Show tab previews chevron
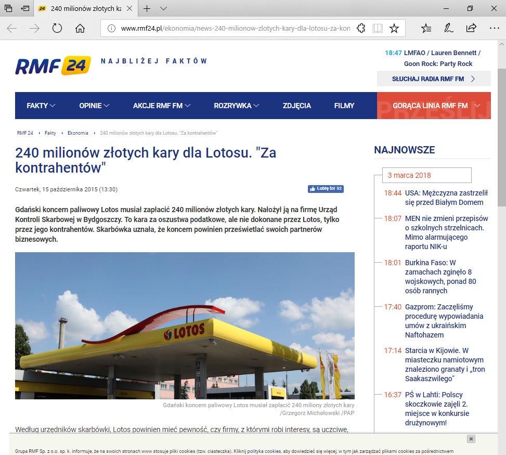506x455 pixels. [x=164, y=9]
